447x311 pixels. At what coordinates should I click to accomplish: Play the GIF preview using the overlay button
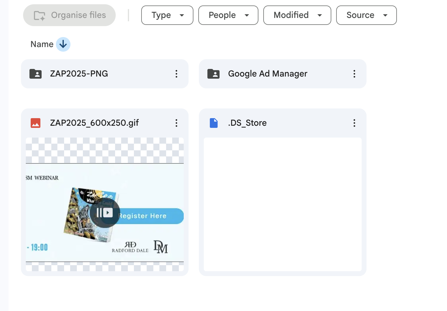[105, 213]
